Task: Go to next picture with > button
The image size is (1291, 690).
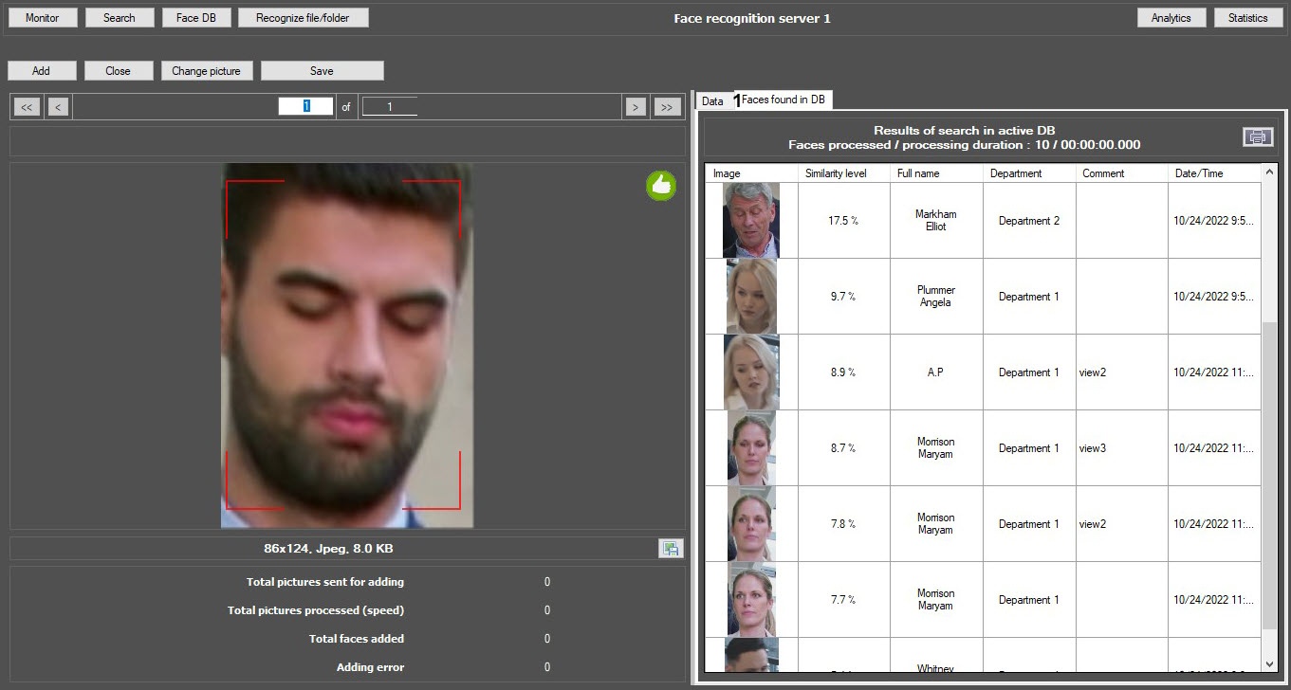Action: coord(635,107)
